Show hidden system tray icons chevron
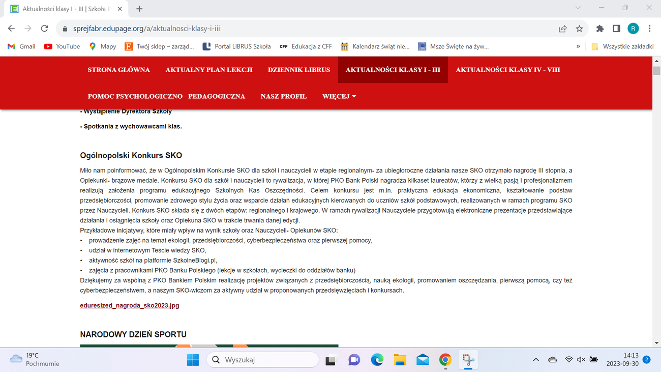 pos(536,360)
